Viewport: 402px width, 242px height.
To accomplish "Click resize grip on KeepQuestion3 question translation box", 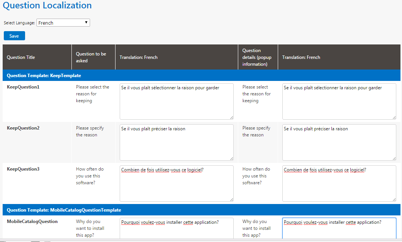I will (231, 199).
